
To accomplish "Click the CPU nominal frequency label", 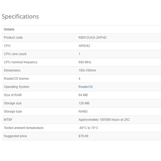I will (21, 62).
